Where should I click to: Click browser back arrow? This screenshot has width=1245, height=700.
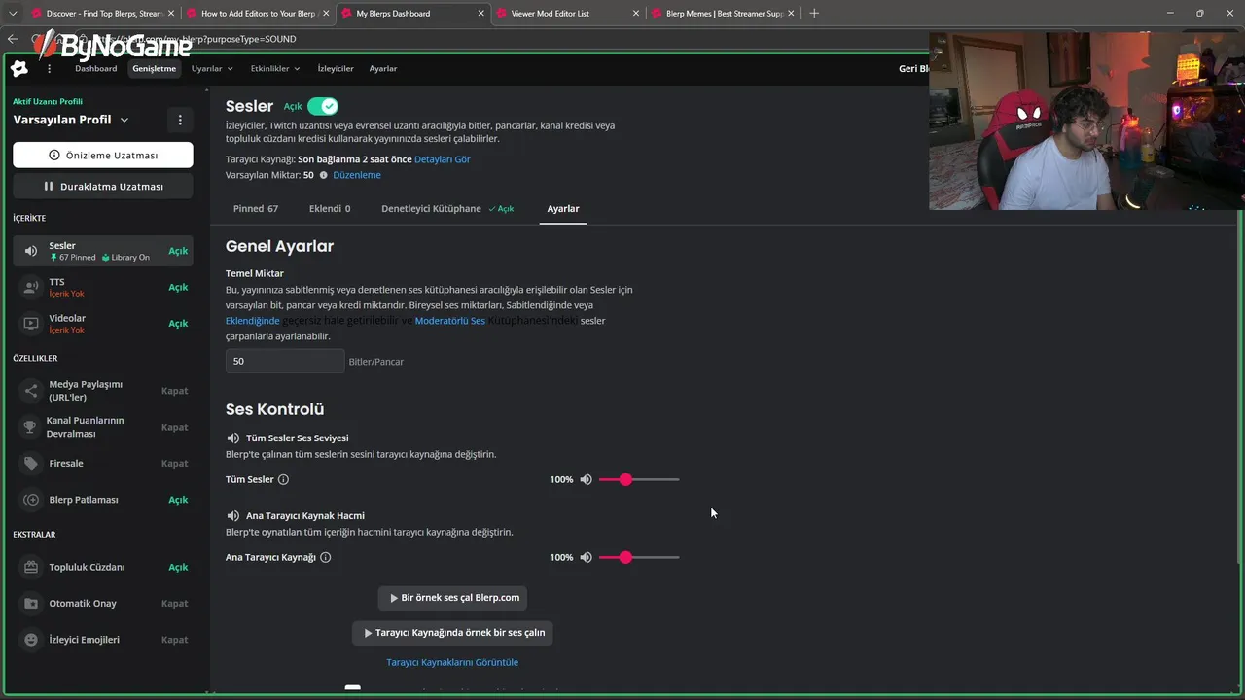point(13,39)
